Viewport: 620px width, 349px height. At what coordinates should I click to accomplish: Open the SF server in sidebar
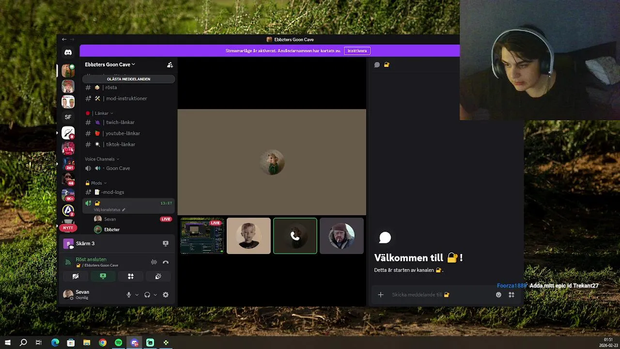point(68,117)
